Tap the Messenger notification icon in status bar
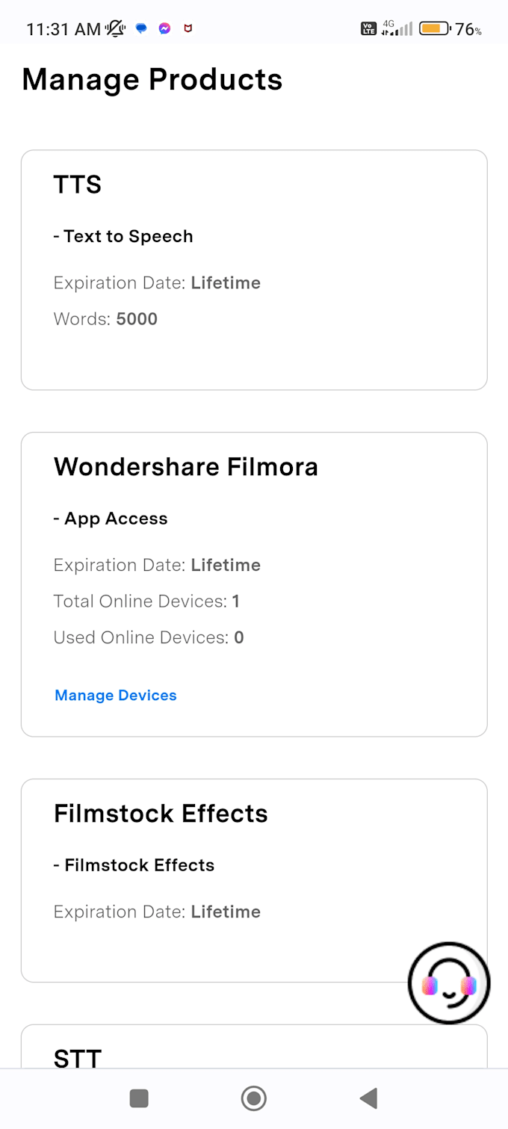508x1129 pixels. (164, 29)
